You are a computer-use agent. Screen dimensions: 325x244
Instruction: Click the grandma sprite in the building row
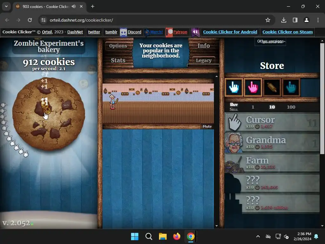(x=113, y=102)
